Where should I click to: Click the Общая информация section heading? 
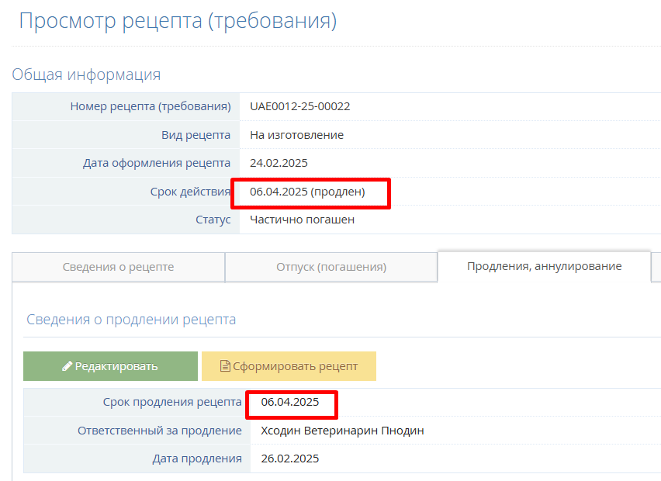86,74
